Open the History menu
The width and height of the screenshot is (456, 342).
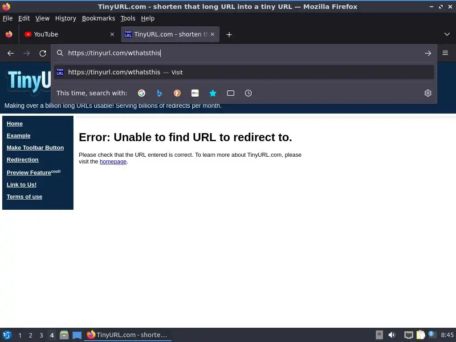(x=66, y=18)
